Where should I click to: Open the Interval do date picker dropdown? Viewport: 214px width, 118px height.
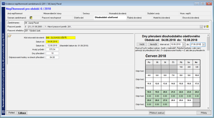[x=204, y=44]
